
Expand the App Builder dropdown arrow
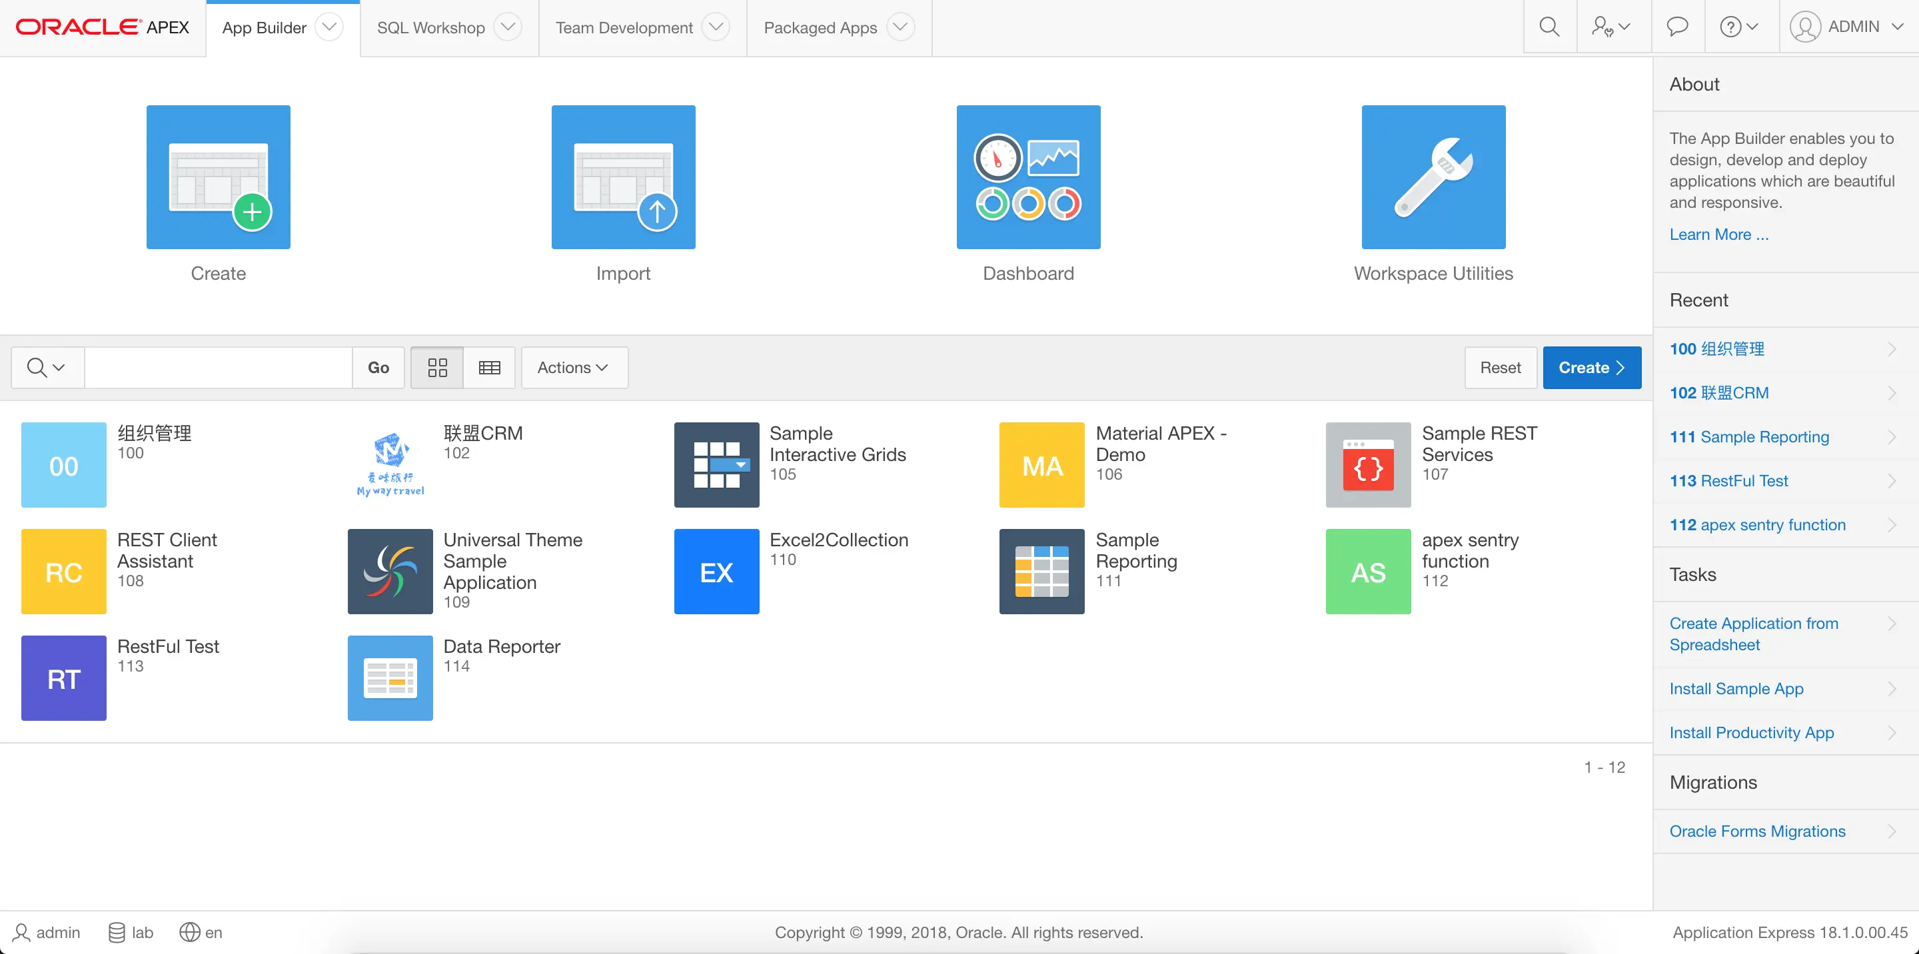coord(328,27)
